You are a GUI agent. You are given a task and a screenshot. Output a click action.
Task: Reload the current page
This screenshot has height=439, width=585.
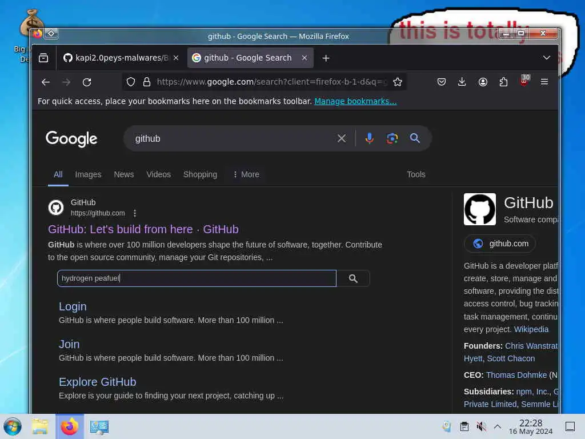[x=87, y=82]
